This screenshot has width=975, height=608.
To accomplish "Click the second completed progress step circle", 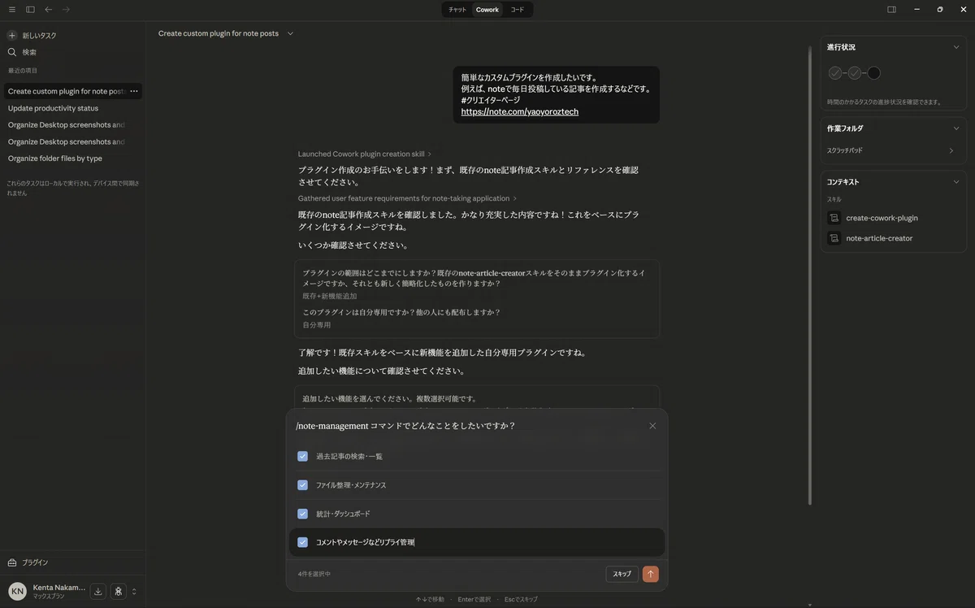I will coord(855,73).
